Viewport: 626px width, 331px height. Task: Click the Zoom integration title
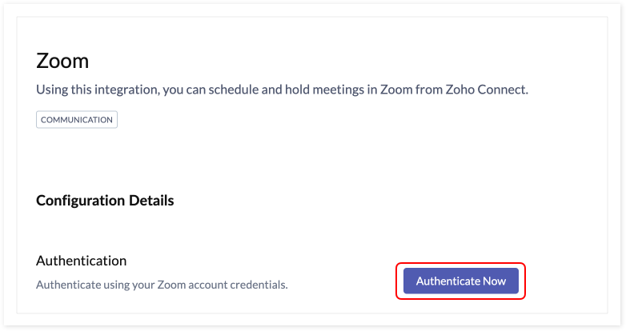[x=62, y=61]
